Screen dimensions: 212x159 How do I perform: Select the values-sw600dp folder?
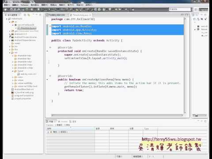pos(23,83)
